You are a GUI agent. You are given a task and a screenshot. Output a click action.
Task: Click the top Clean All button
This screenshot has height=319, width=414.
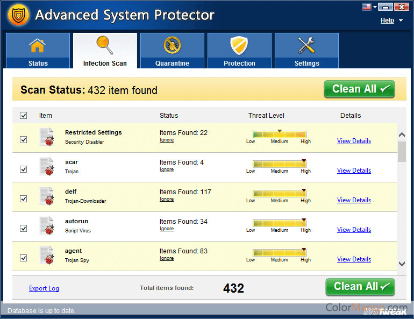pos(359,89)
